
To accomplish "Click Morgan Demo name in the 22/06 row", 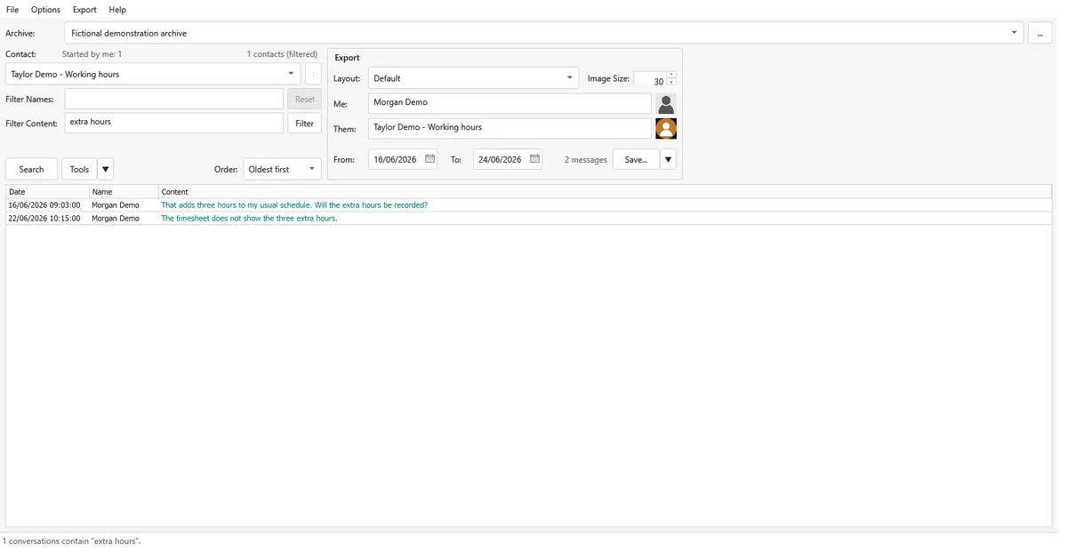I will [x=116, y=219].
